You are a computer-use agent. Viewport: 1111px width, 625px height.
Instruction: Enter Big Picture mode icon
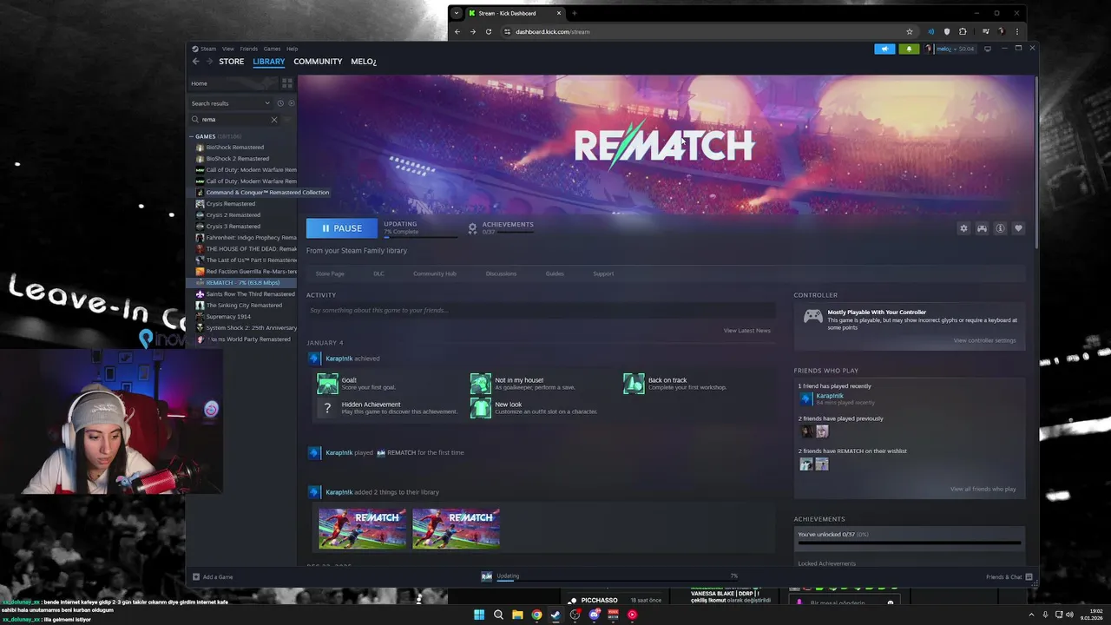[x=987, y=49]
